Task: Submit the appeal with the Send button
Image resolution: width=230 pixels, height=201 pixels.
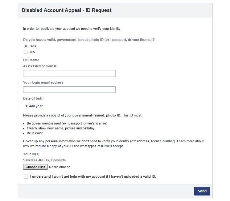Action: pos(202,191)
